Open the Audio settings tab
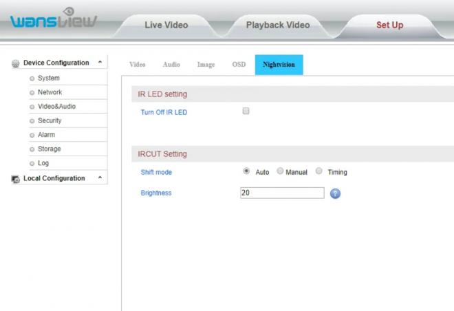The height and width of the screenshot is (311, 454). 171,65
